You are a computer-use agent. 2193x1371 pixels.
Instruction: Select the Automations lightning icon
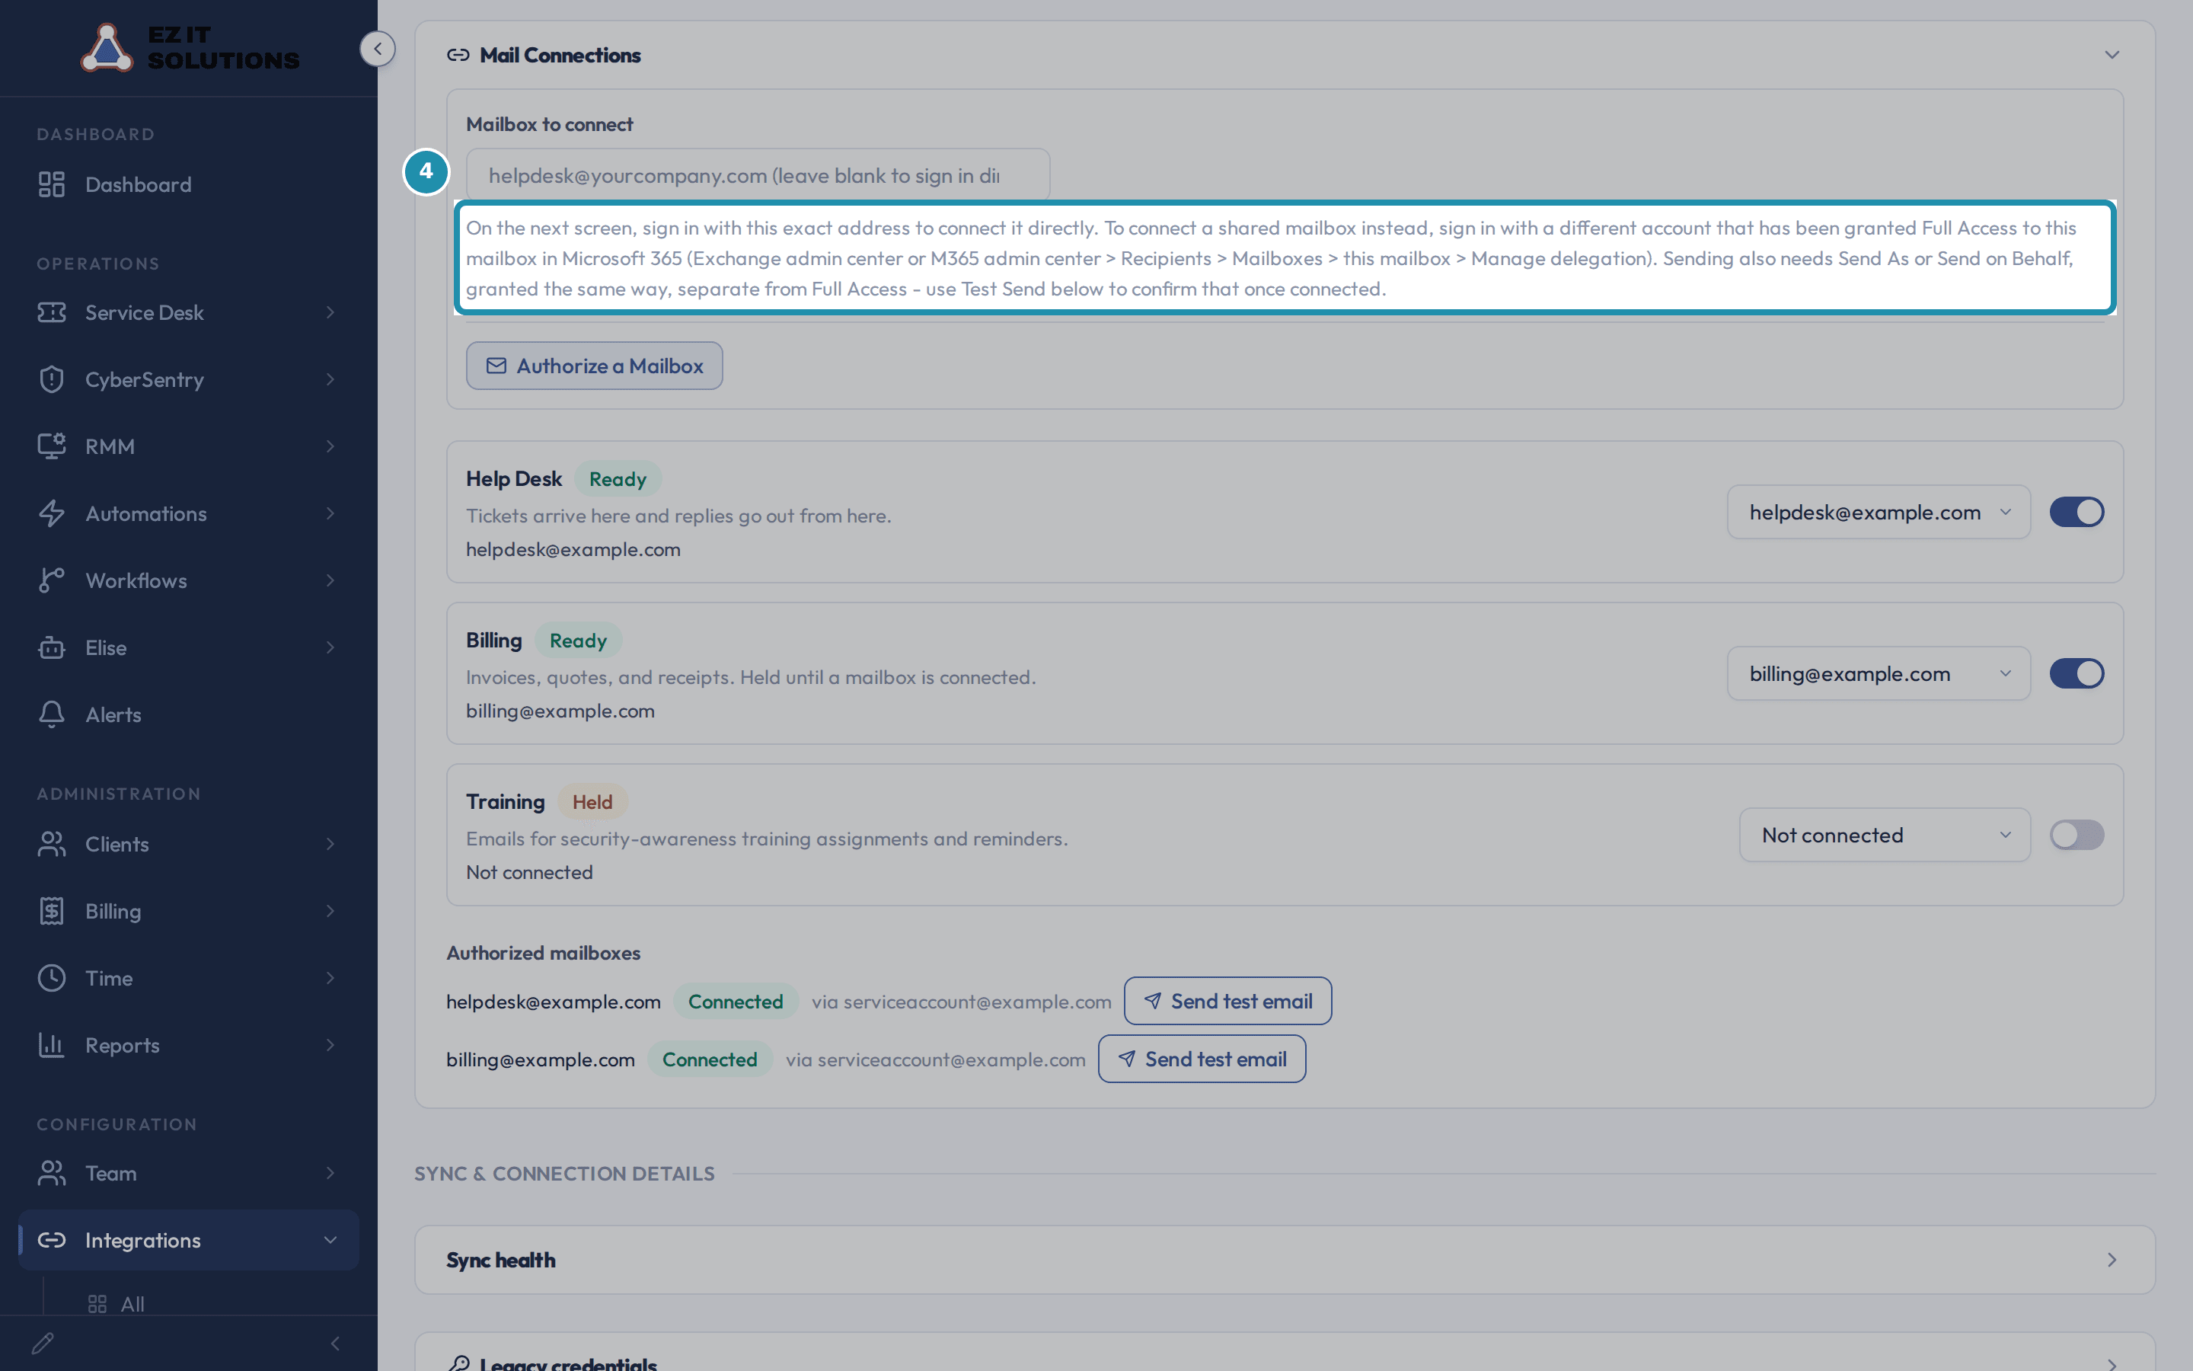(52, 513)
